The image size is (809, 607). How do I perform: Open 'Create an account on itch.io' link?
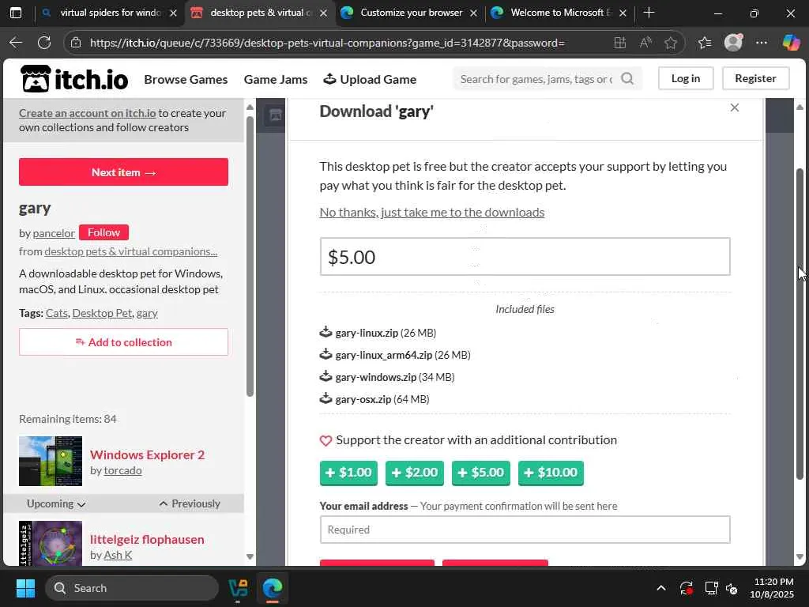click(x=87, y=113)
